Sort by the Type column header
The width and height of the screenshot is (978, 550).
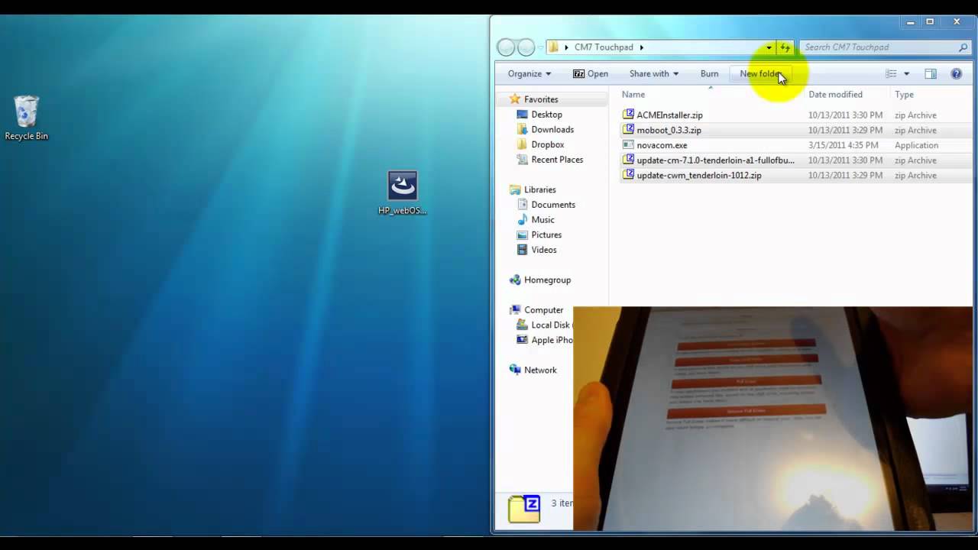click(904, 95)
